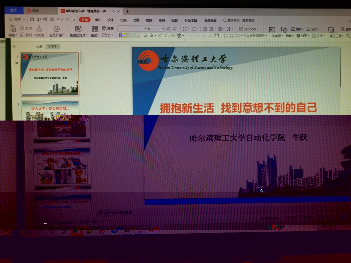Open the 填充 fill color control
The height and width of the screenshot is (263, 351).
click(x=313, y=29)
